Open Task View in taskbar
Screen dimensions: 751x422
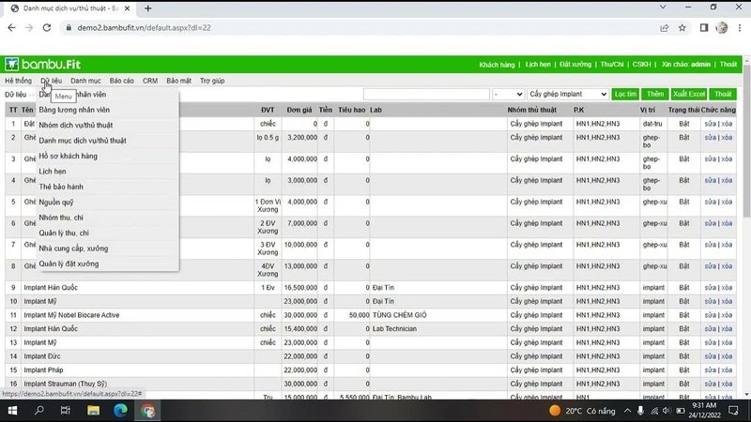click(66, 411)
